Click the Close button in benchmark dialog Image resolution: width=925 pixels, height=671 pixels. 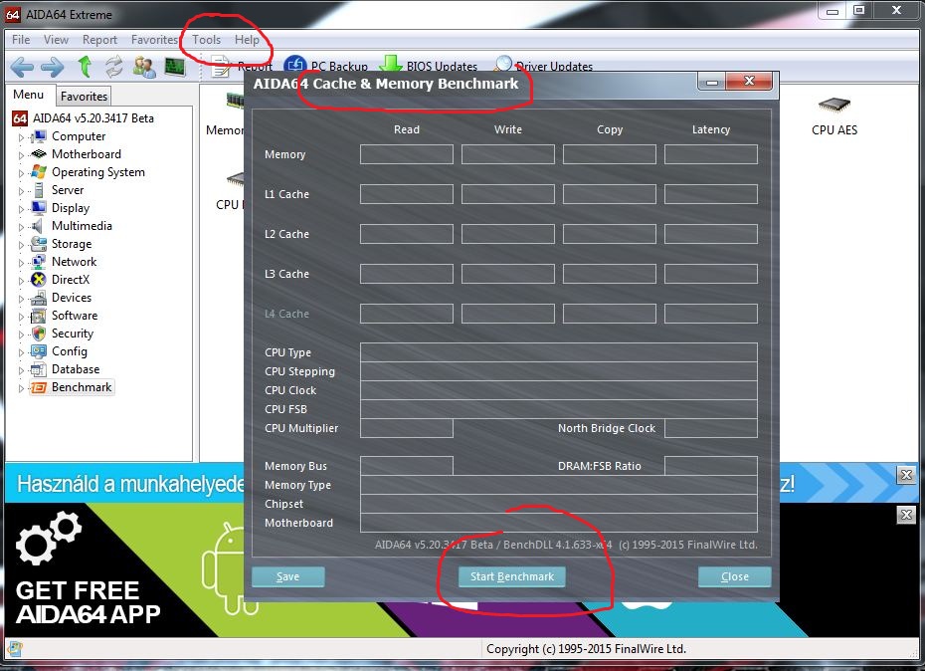[734, 576]
